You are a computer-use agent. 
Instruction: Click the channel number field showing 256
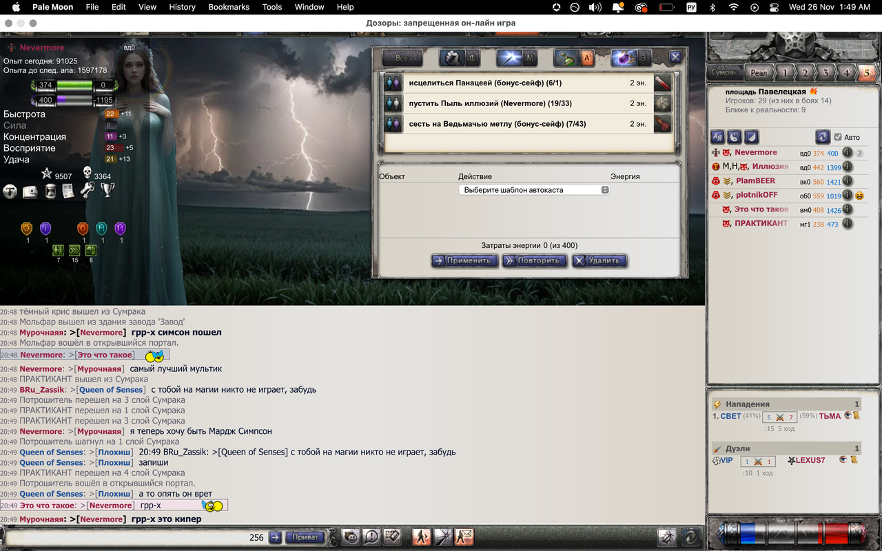pos(256,537)
